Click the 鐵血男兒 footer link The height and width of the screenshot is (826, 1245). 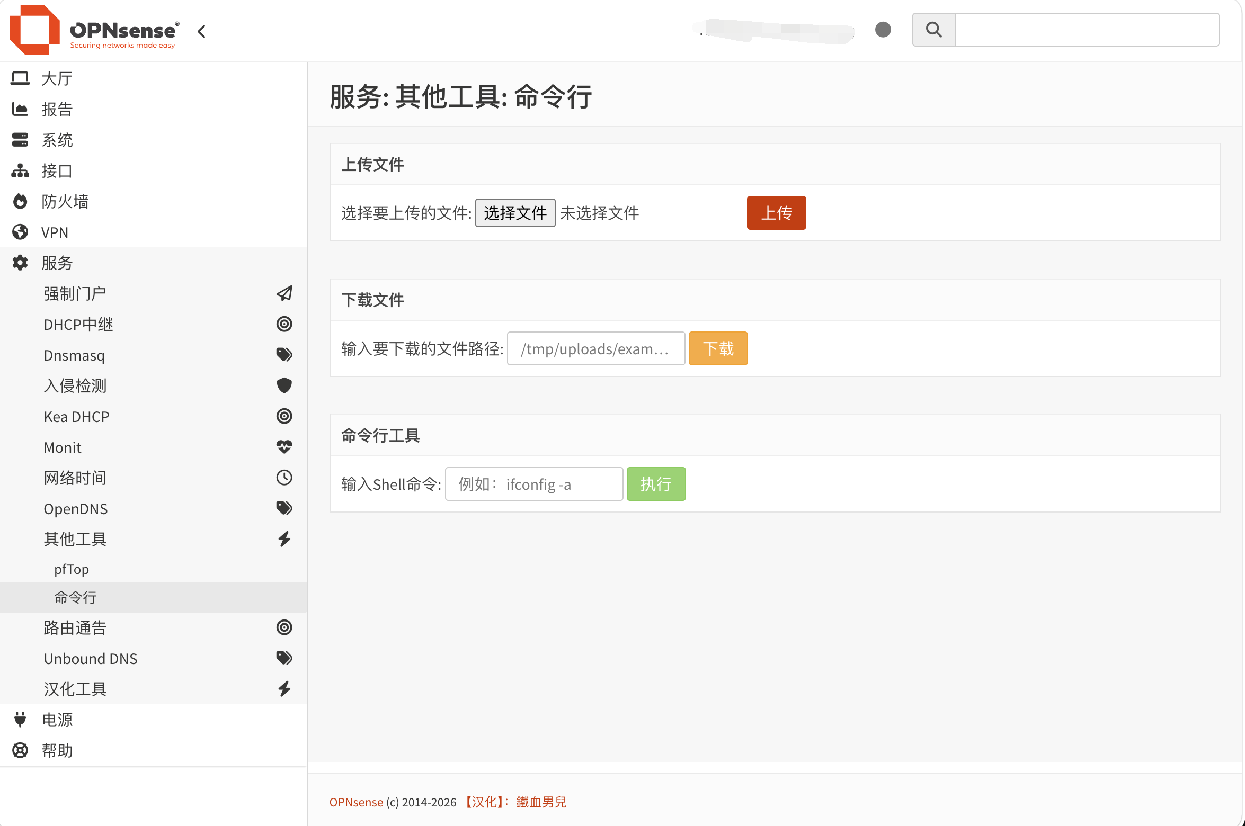click(541, 802)
